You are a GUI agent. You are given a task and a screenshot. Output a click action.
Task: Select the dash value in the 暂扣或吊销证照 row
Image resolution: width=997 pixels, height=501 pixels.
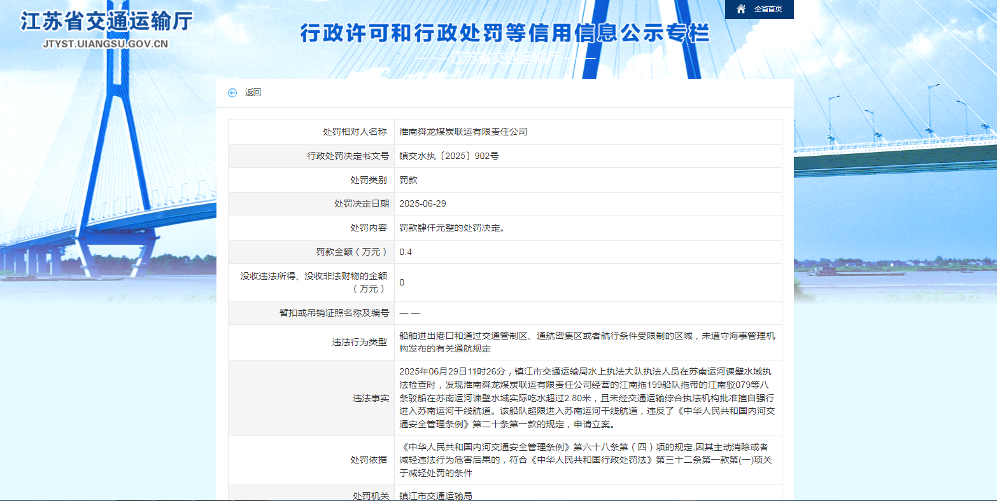point(409,313)
